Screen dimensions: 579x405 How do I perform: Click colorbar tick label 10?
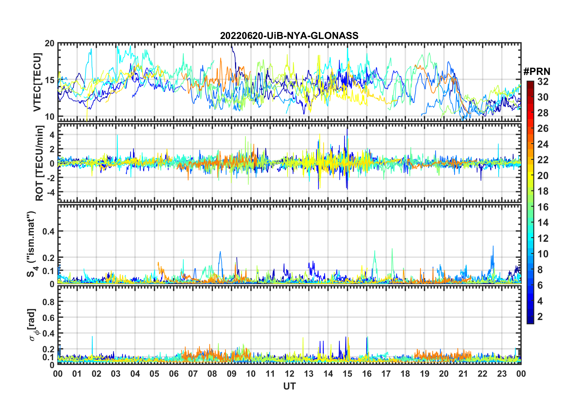(x=543, y=254)
